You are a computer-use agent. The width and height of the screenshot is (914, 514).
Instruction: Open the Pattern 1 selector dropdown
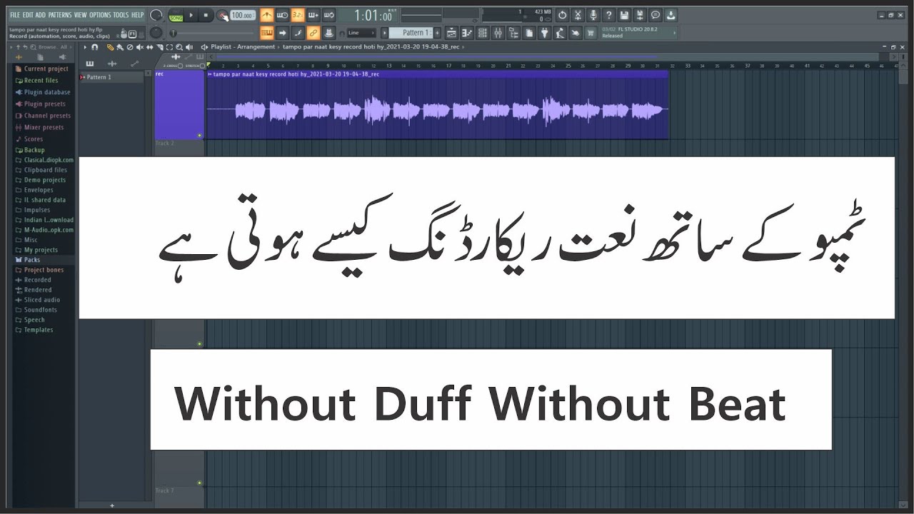click(411, 33)
